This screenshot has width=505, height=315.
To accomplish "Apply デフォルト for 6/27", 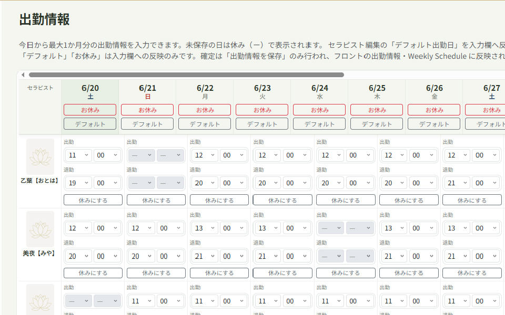I will pyautogui.click(x=485, y=124).
